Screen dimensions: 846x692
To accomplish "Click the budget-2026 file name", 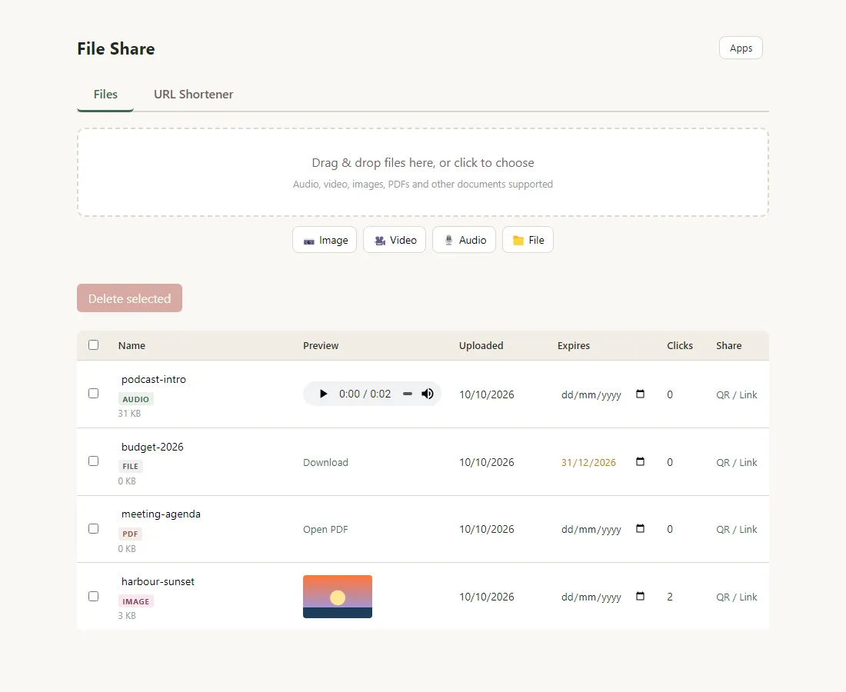I will tap(153, 447).
